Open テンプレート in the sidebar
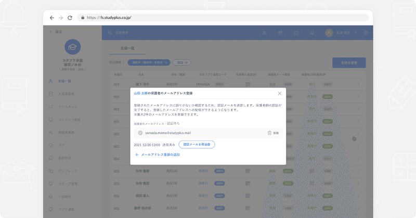 68,171
